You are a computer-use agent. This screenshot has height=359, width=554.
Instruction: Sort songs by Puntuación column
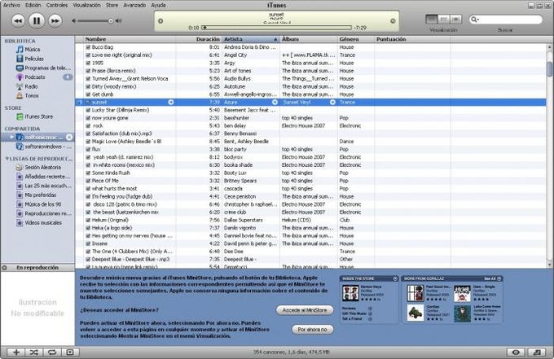point(412,39)
